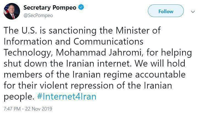This screenshot has height=113, width=200.
Task: Click 'Information and Communications' text line
Action: pyautogui.click(x=73, y=41)
